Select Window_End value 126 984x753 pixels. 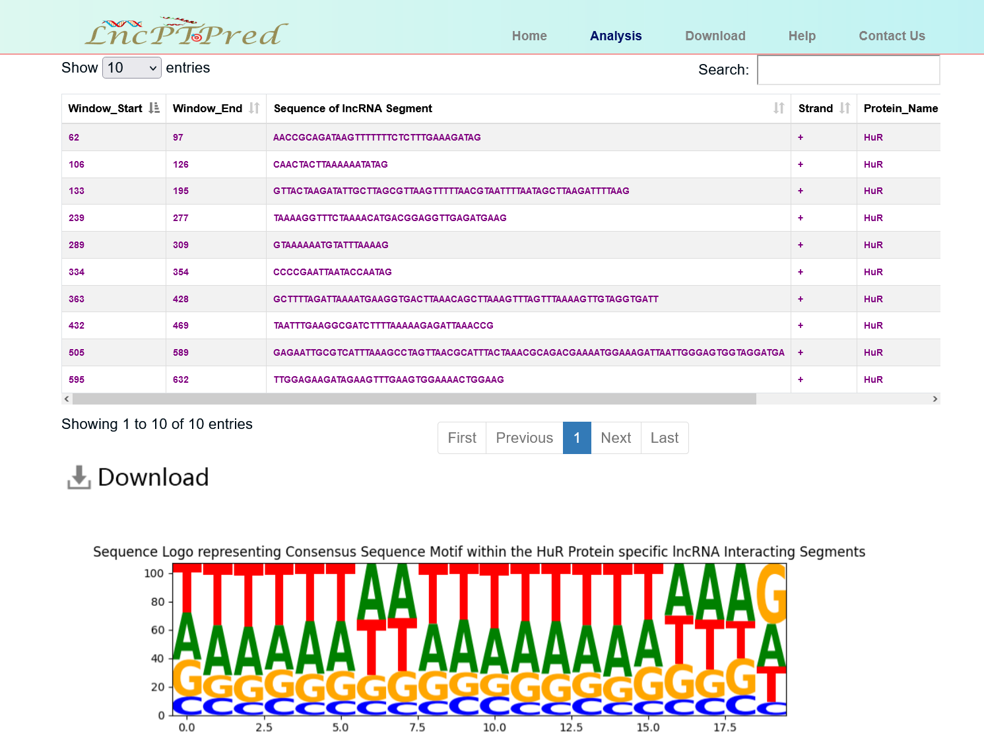click(181, 164)
